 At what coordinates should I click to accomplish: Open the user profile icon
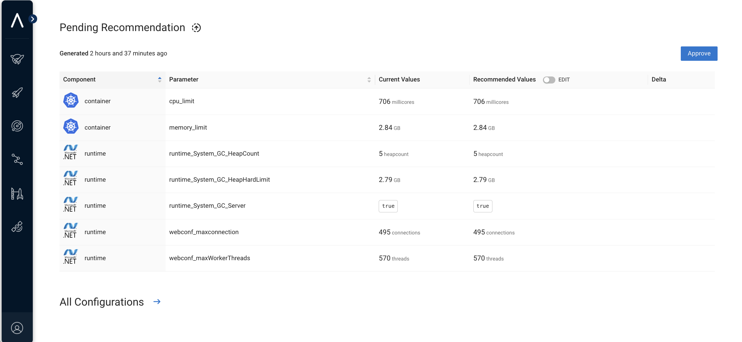tap(17, 328)
